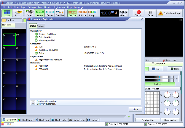Open the QuickCapture tab
185x128 pixels.
77,120
